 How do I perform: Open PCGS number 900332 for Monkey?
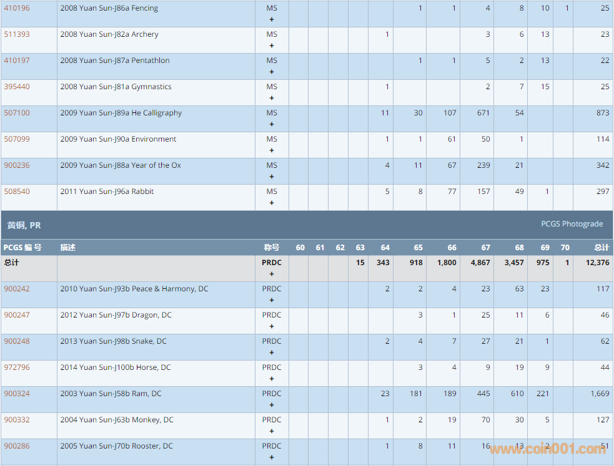[x=17, y=420]
